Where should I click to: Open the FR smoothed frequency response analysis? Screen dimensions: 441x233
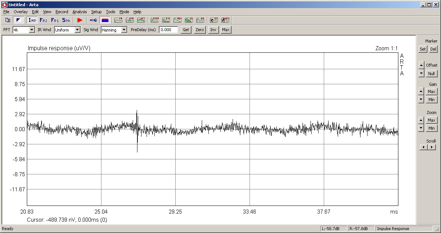pyautogui.click(x=118, y=20)
